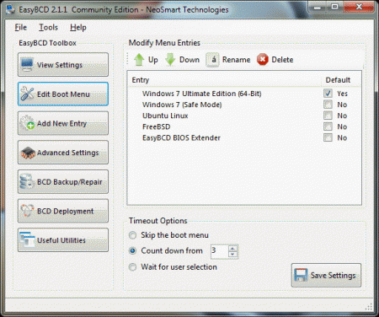The width and height of the screenshot is (379, 317).
Task: Open the File menu
Action: pyautogui.click(x=20, y=27)
